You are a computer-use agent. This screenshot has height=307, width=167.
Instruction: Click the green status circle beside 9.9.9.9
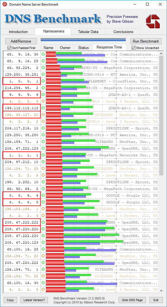pyautogui.click(x=43, y=95)
